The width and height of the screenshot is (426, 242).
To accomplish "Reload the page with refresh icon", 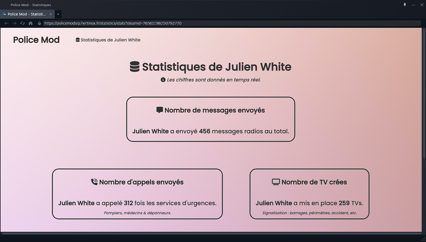I will coord(23,23).
